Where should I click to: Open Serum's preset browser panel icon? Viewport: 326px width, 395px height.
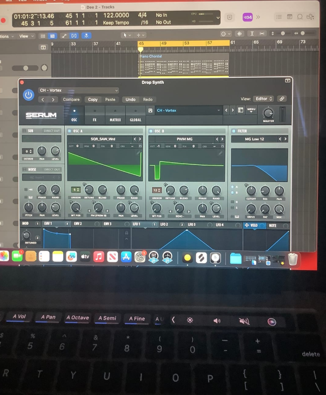[241, 110]
